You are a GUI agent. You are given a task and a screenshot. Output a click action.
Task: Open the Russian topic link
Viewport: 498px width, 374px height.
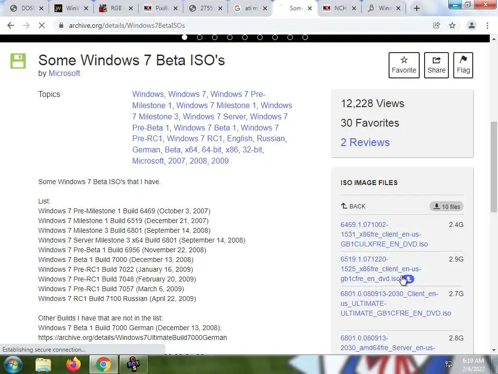tap(270, 139)
